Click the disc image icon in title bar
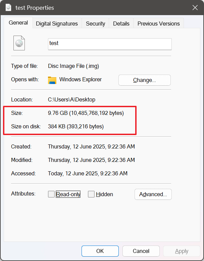The image size is (204, 261). point(8,7)
